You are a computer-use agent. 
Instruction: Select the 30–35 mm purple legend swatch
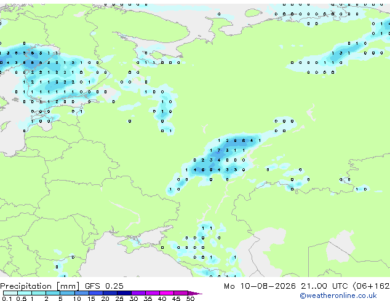coord(138,293)
